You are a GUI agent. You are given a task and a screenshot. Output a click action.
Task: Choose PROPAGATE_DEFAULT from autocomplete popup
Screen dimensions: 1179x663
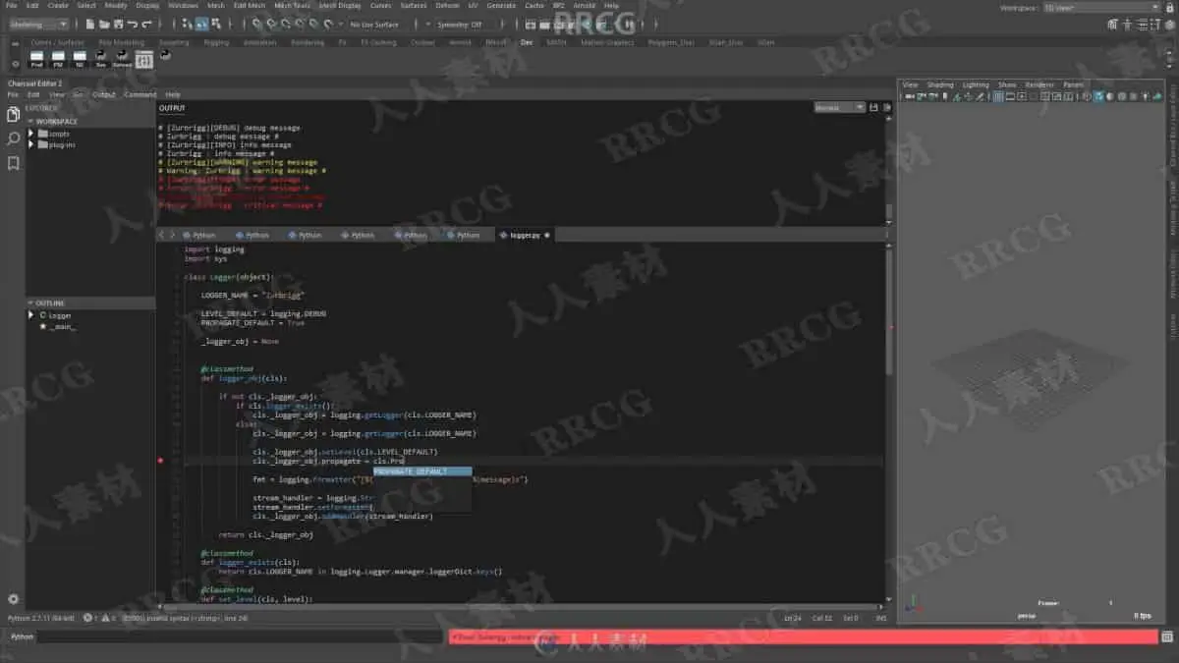[x=422, y=471]
